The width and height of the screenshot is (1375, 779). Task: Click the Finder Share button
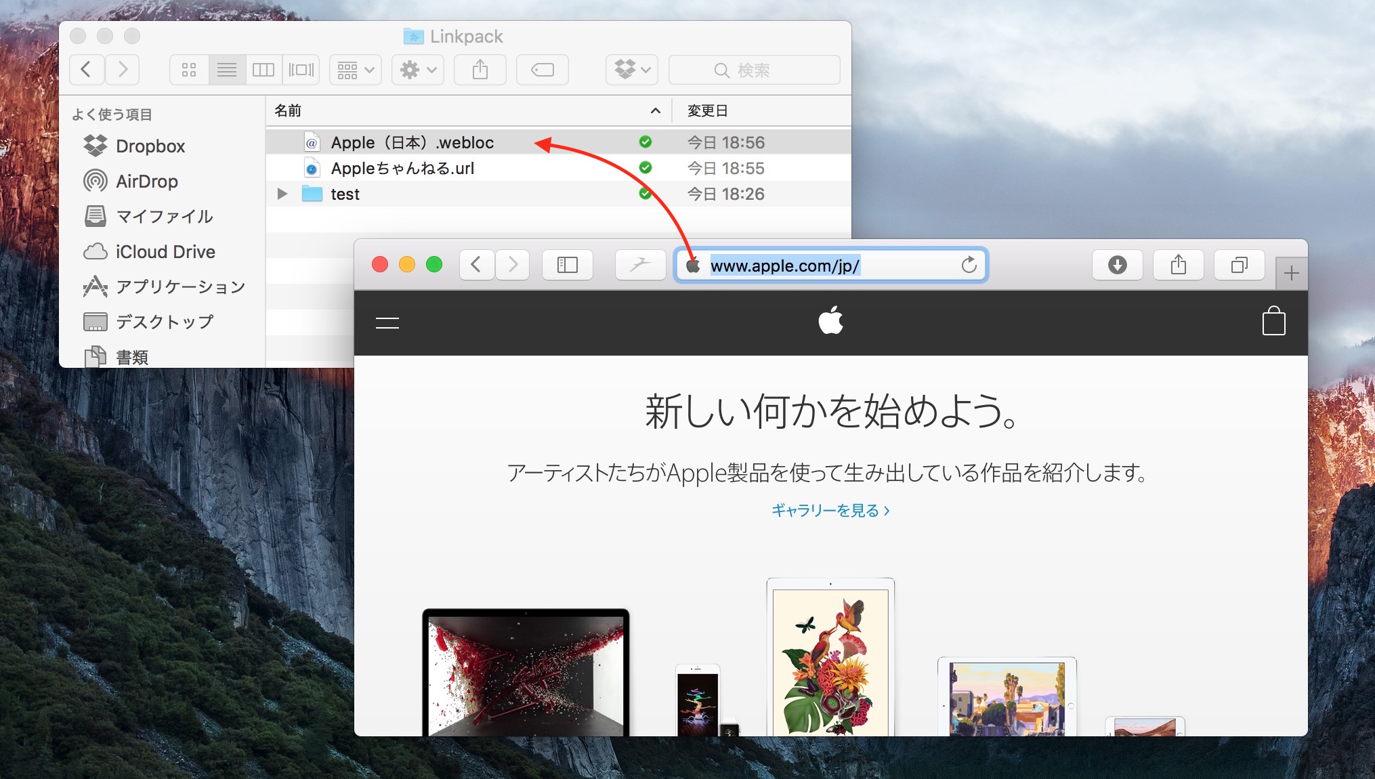pyautogui.click(x=480, y=70)
